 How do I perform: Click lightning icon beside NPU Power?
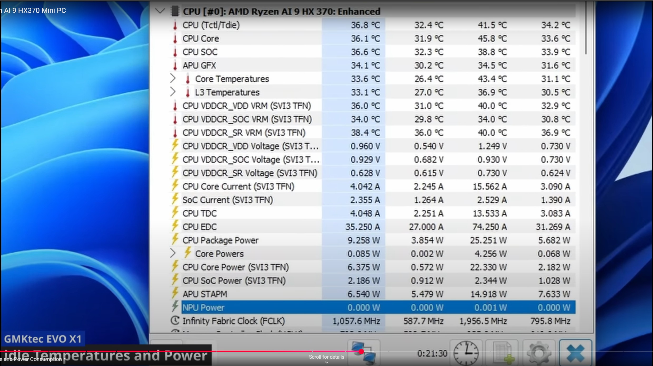(x=175, y=306)
